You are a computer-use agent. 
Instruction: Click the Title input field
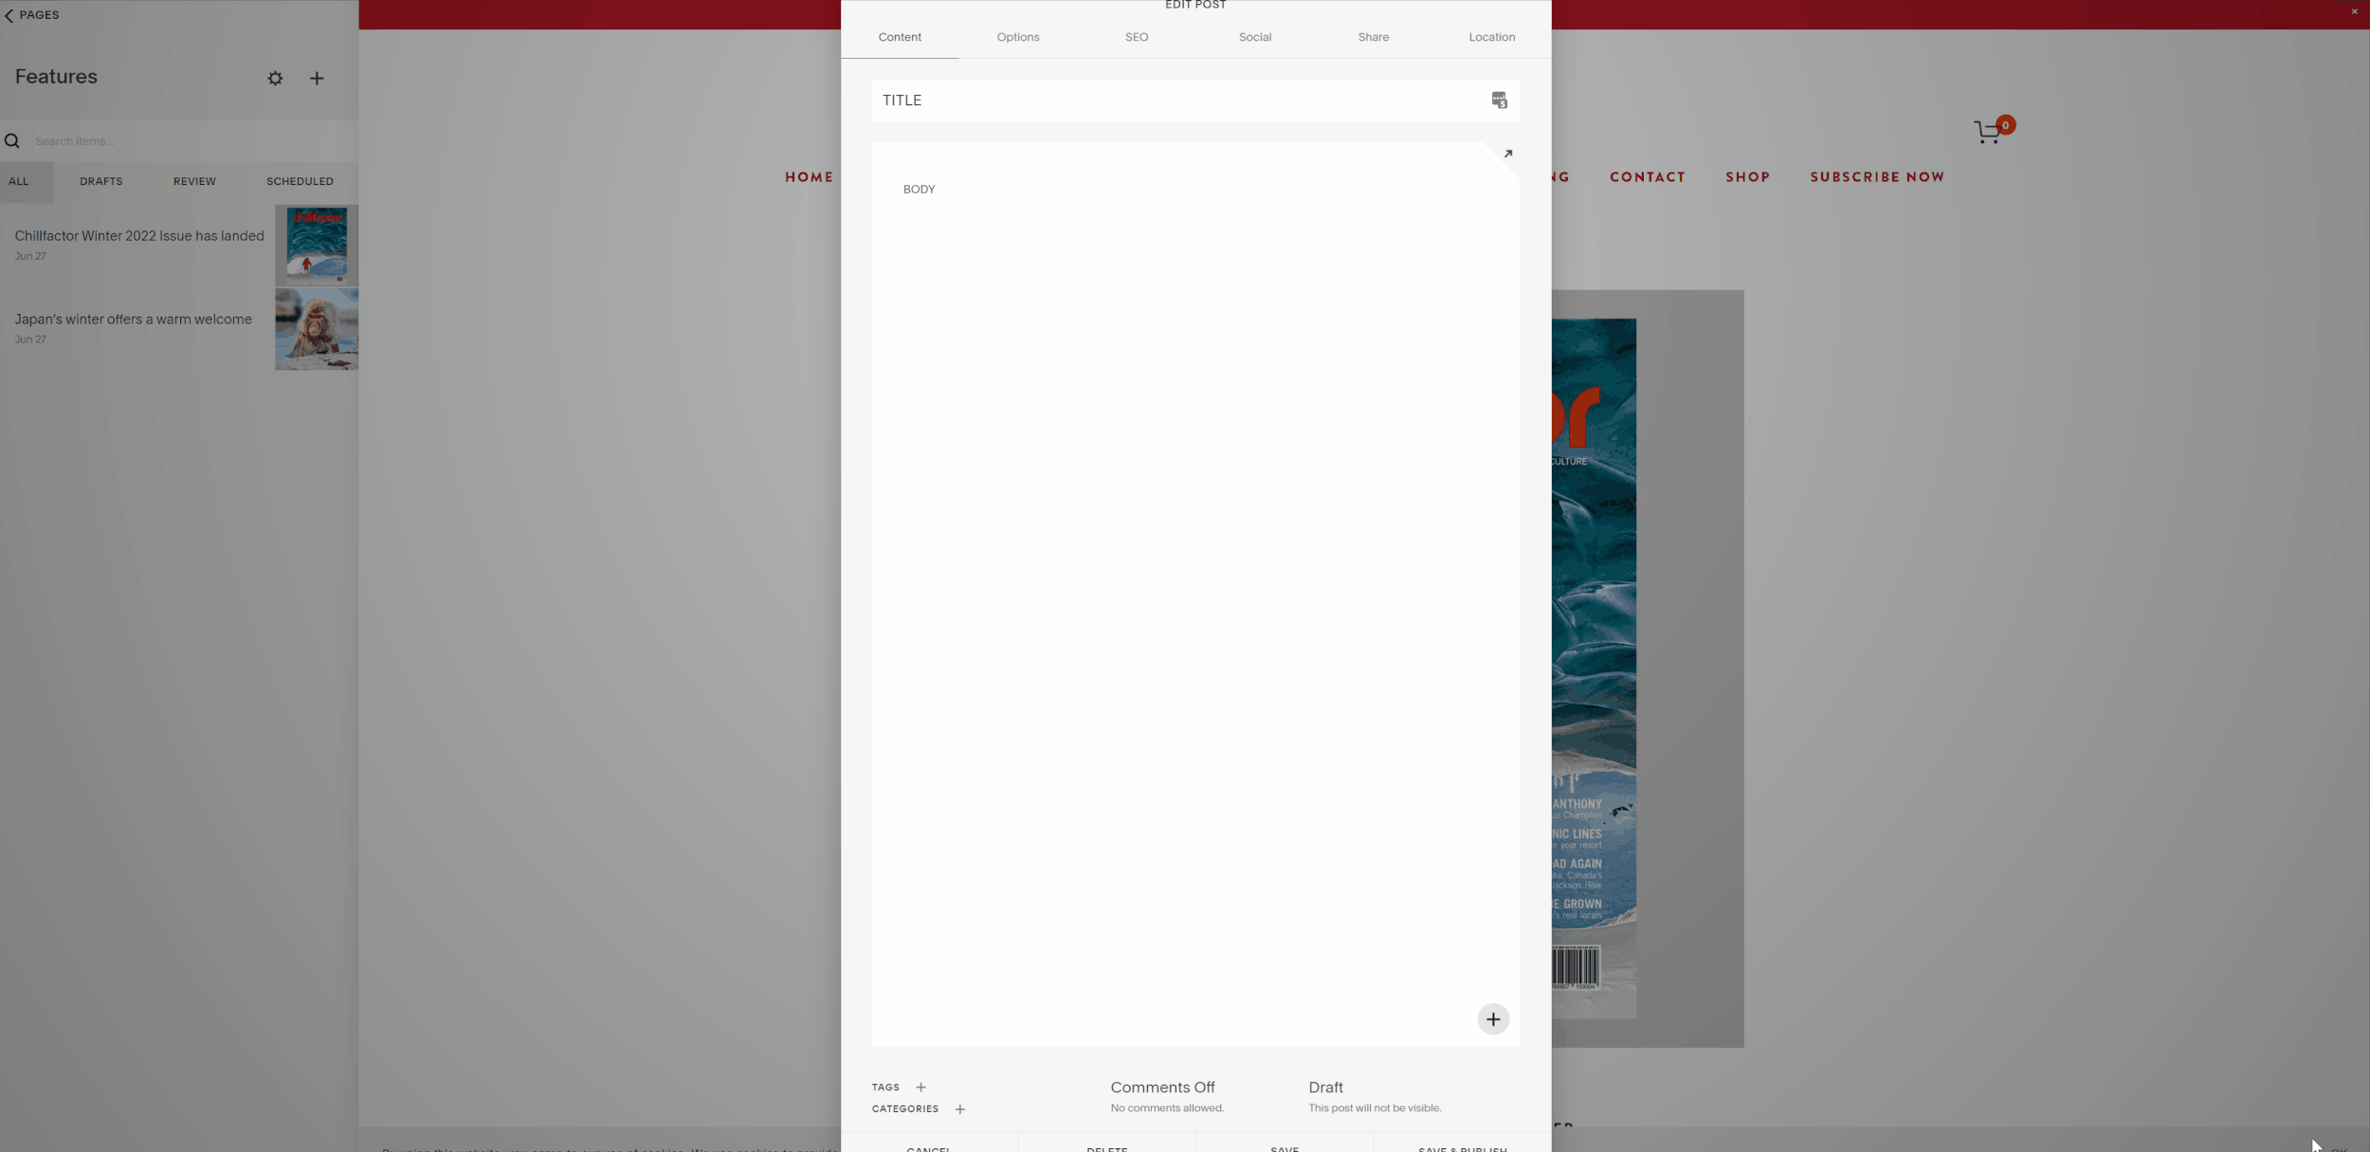click(x=1176, y=101)
